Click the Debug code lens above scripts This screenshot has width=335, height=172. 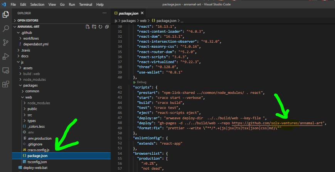pyautogui.click(x=141, y=82)
